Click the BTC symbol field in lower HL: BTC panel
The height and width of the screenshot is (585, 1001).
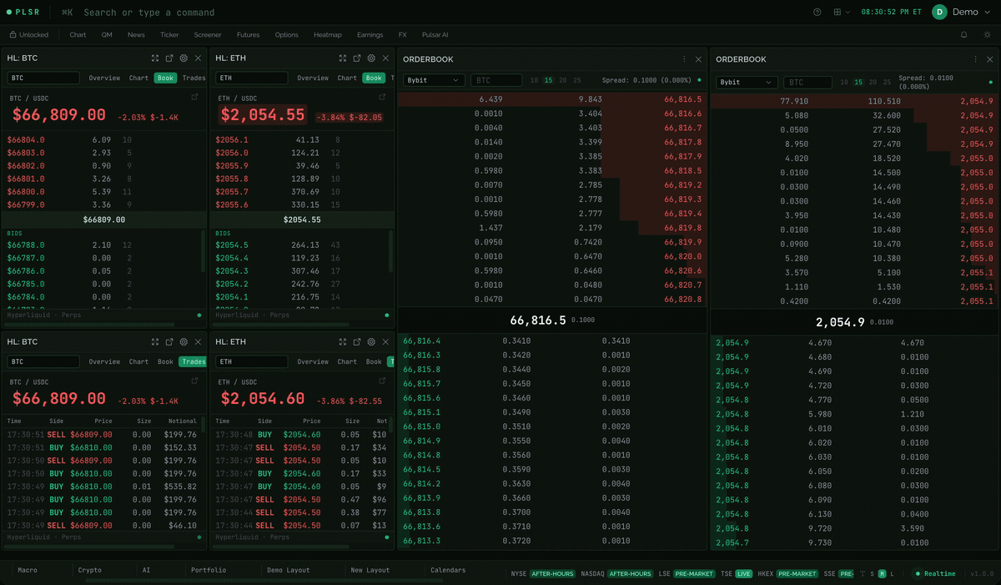click(43, 361)
